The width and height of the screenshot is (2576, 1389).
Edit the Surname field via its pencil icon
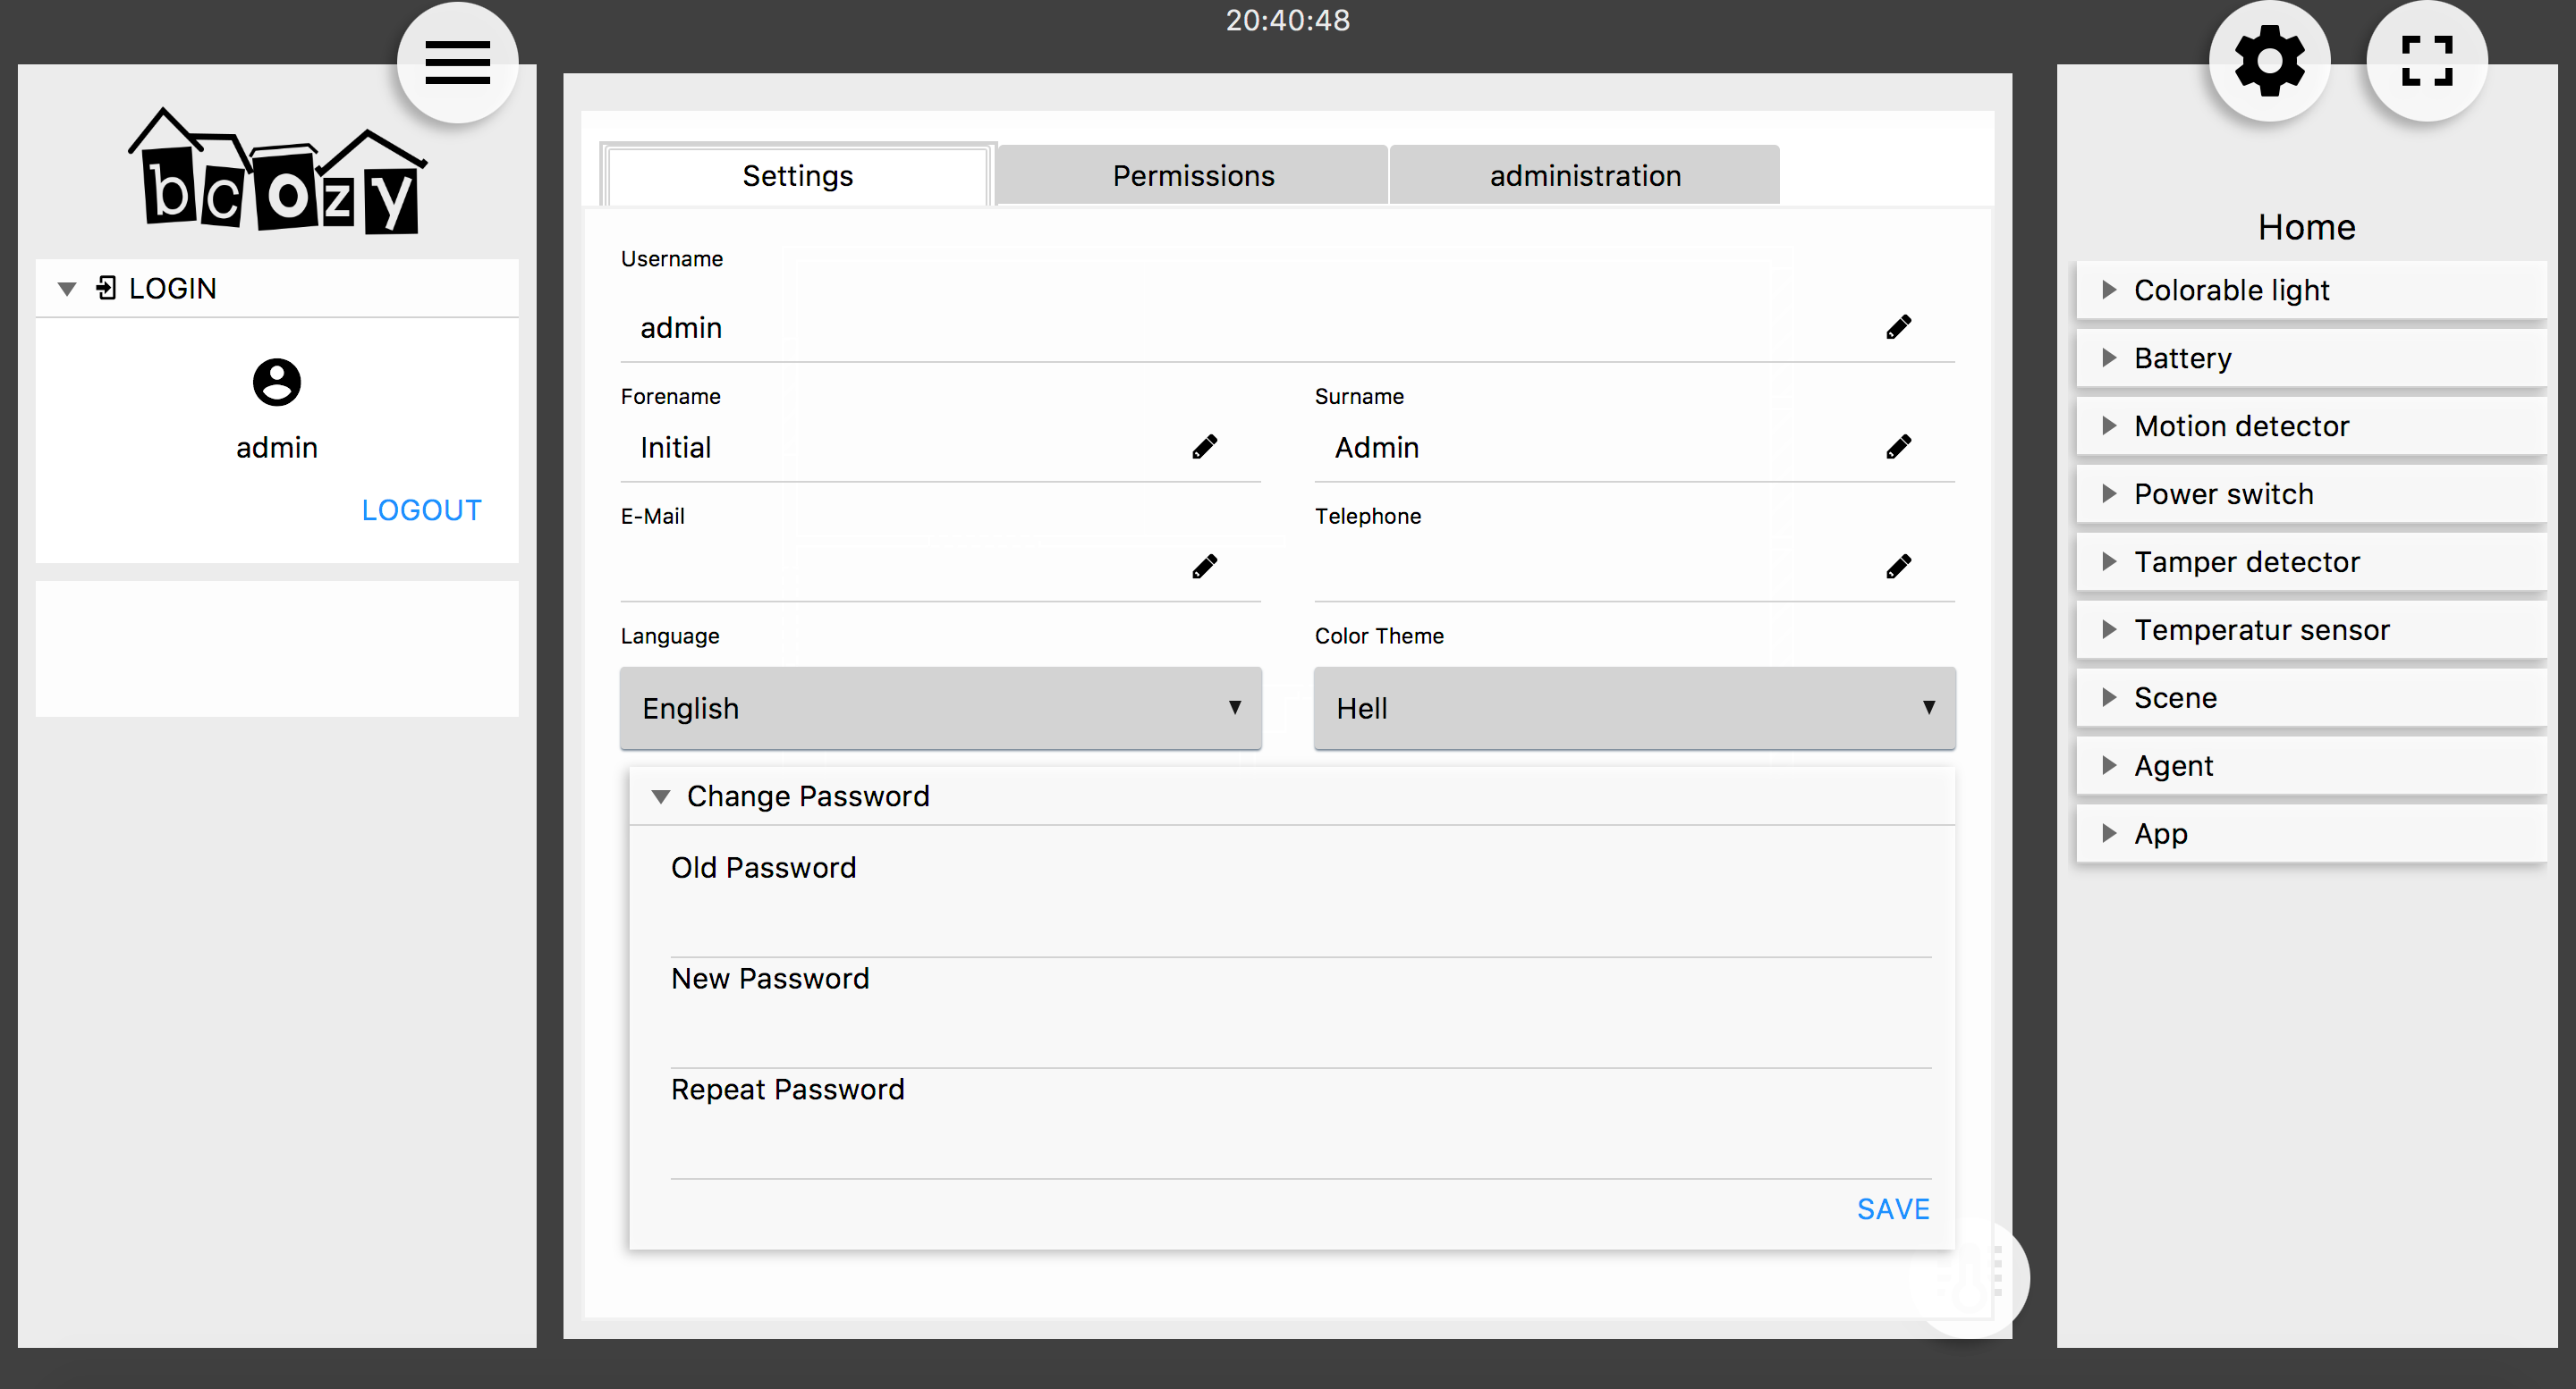pos(1899,446)
